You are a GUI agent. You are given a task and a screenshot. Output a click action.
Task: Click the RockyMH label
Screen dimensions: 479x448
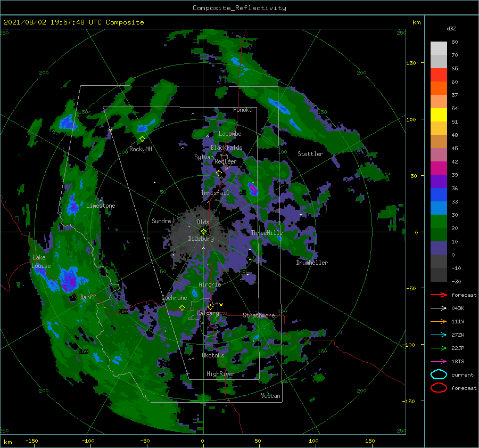pyautogui.click(x=141, y=149)
